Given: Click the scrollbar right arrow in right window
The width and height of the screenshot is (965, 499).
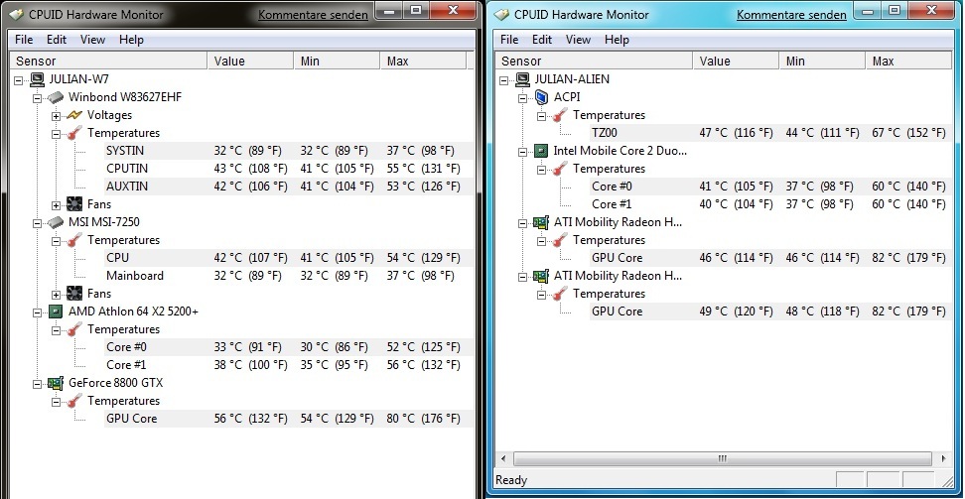Looking at the screenshot, I should click(944, 459).
